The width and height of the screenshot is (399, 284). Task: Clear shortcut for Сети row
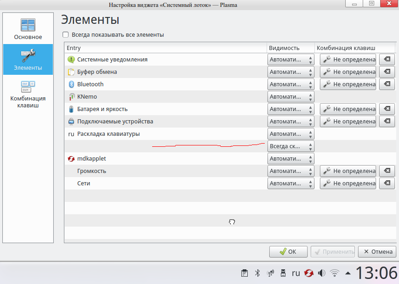387,184
